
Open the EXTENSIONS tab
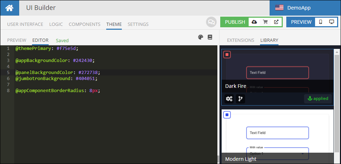tap(240, 40)
